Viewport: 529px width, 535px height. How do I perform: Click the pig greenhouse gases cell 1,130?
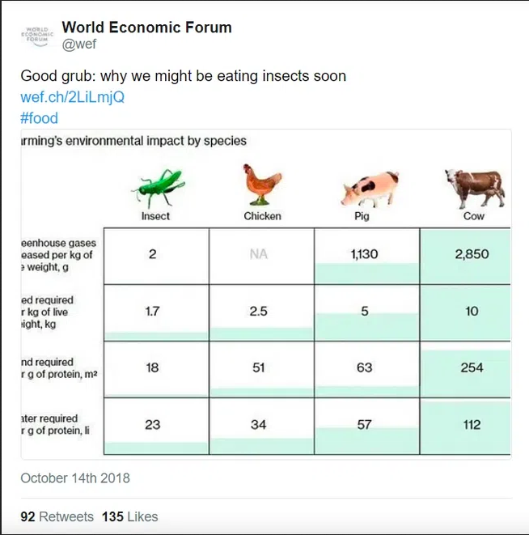point(364,254)
